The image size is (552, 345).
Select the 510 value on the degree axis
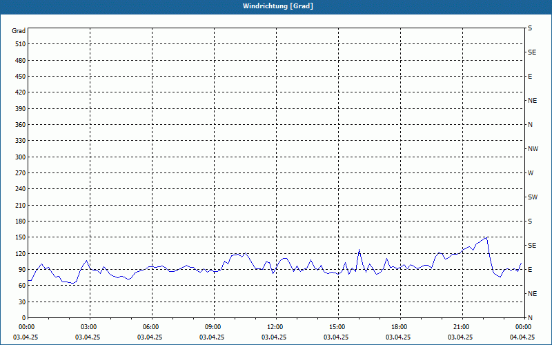click(x=21, y=44)
